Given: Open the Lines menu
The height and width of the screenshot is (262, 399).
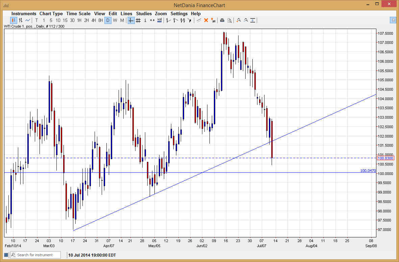Looking at the screenshot, I should (x=126, y=13).
